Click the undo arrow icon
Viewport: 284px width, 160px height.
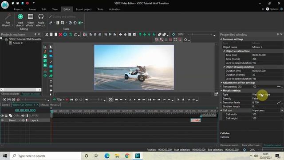pyautogui.click(x=71, y=35)
